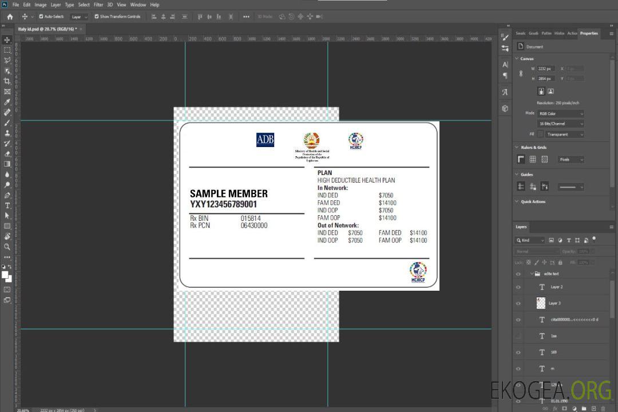Select the Horizontal Type tool

tap(7, 205)
